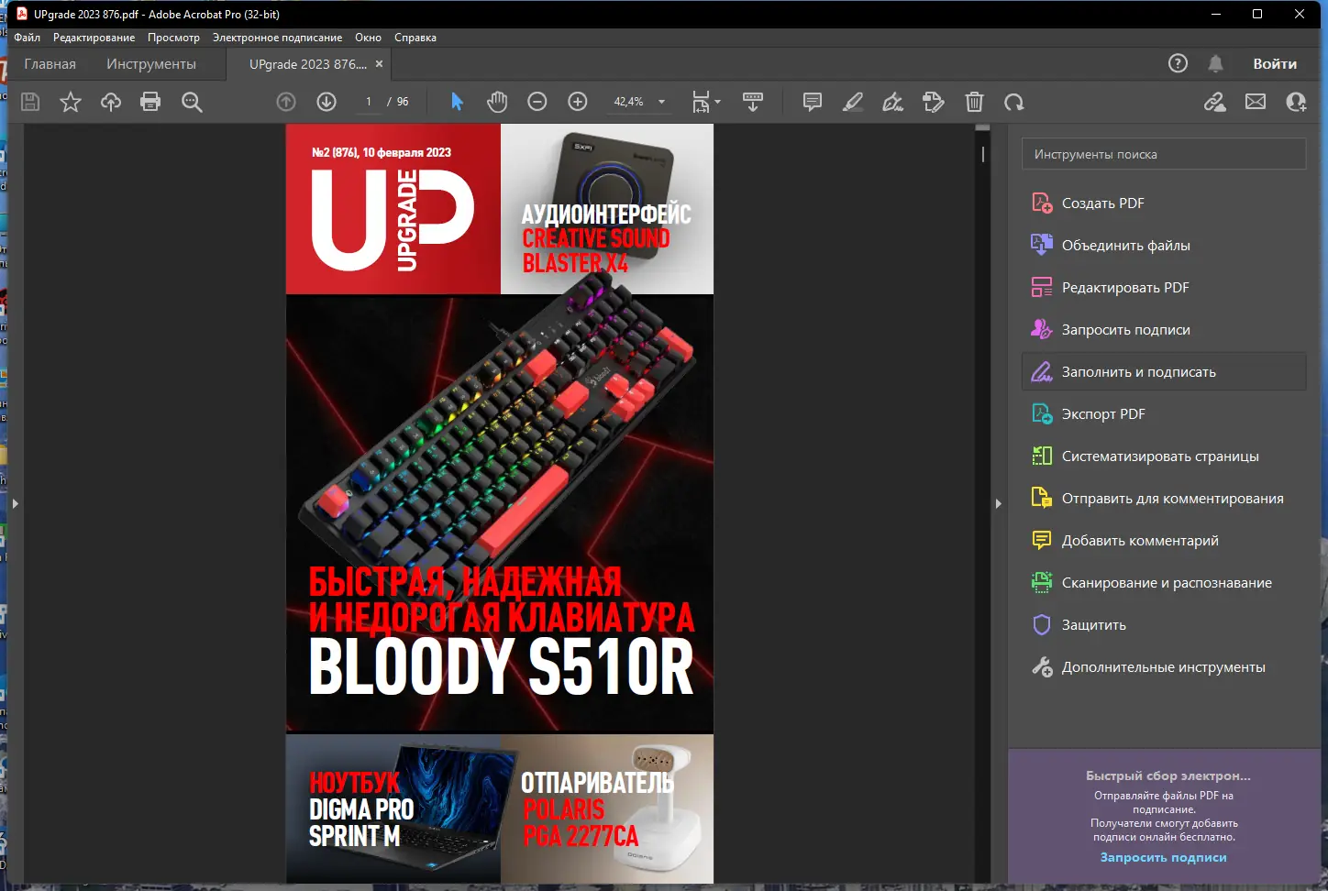Print the document with the printer icon
The width and height of the screenshot is (1328, 891).
click(150, 102)
